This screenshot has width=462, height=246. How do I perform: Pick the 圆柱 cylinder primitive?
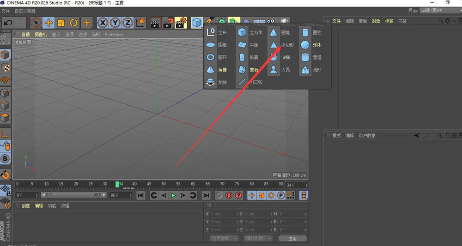[311, 32]
